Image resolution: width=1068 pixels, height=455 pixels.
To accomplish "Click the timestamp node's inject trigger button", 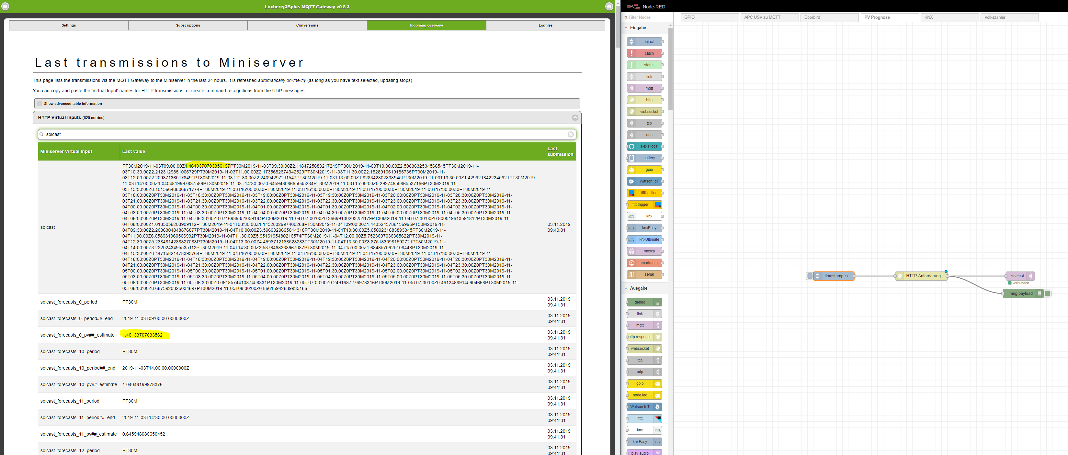I will coord(810,276).
